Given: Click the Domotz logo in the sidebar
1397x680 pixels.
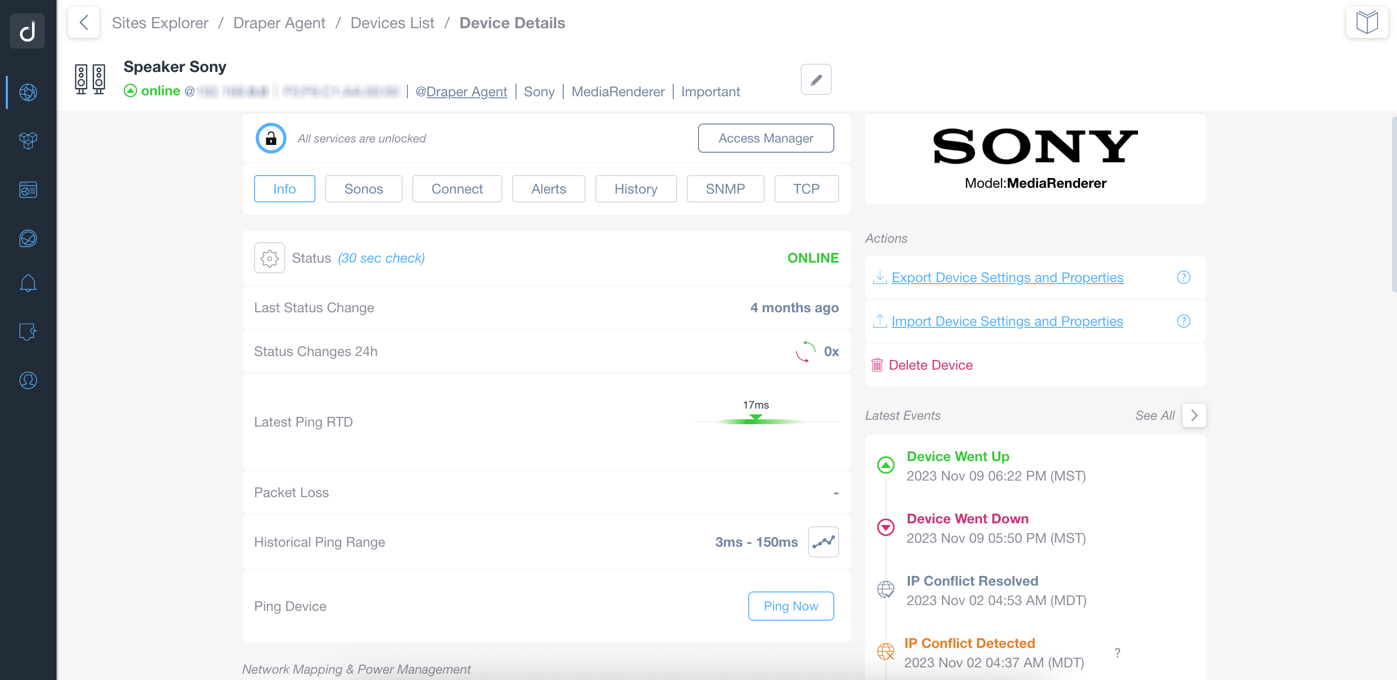Looking at the screenshot, I should [28, 31].
